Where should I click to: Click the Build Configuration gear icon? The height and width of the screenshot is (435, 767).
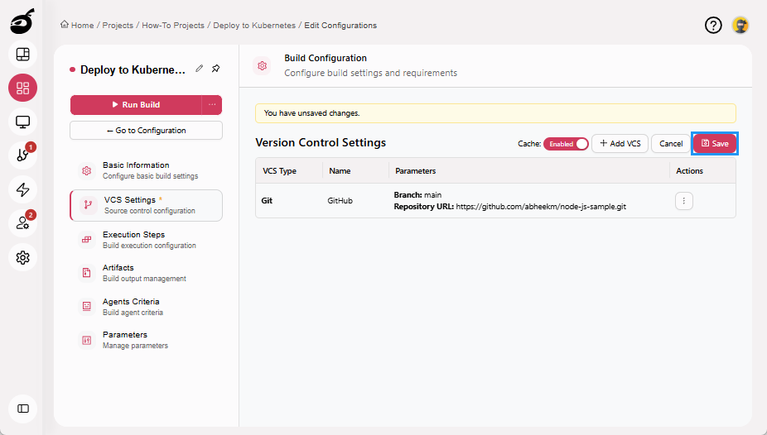263,65
